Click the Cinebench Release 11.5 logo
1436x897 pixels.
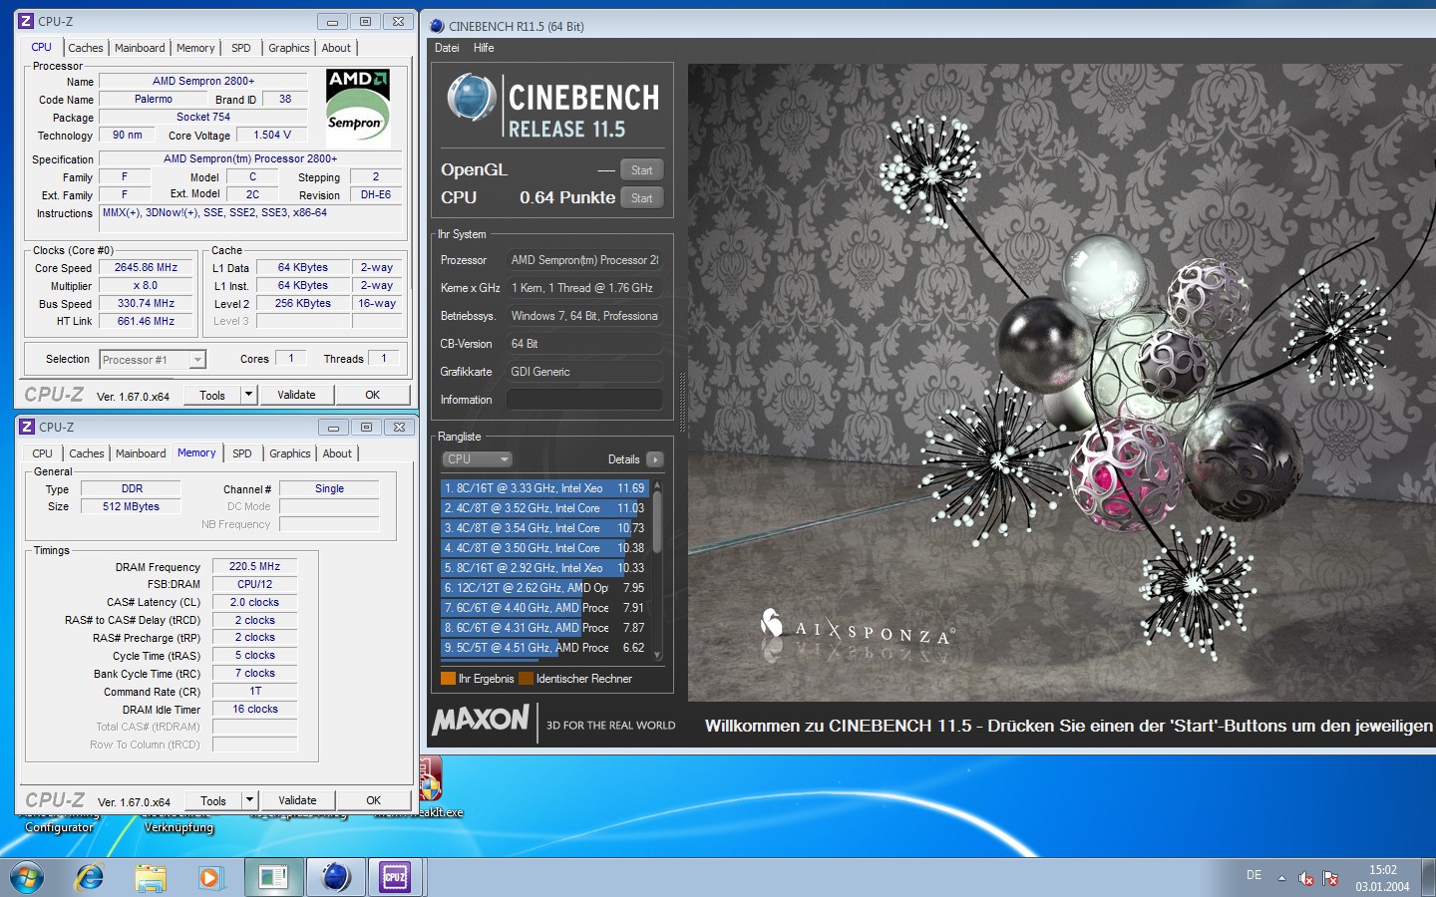click(552, 107)
